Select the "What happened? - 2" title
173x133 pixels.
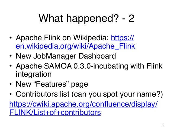coord(87,18)
